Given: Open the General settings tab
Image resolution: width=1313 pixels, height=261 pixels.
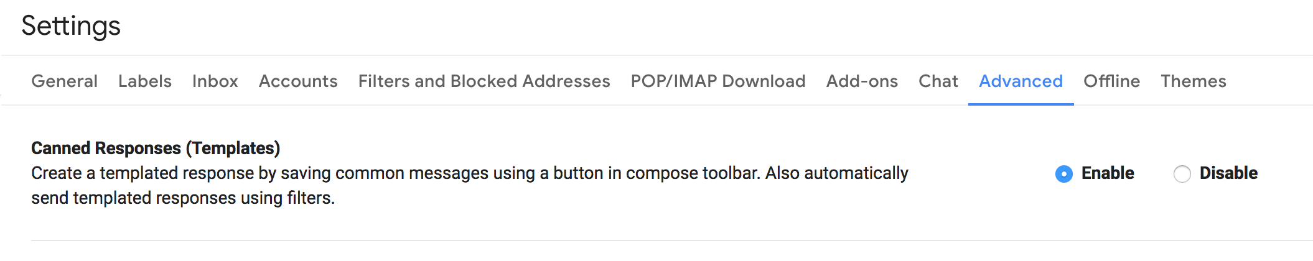Looking at the screenshot, I should (x=64, y=81).
